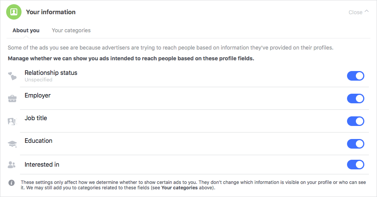Screen dimensions: 377x197
Task: Click the Job title badge icon
Action: (12, 121)
